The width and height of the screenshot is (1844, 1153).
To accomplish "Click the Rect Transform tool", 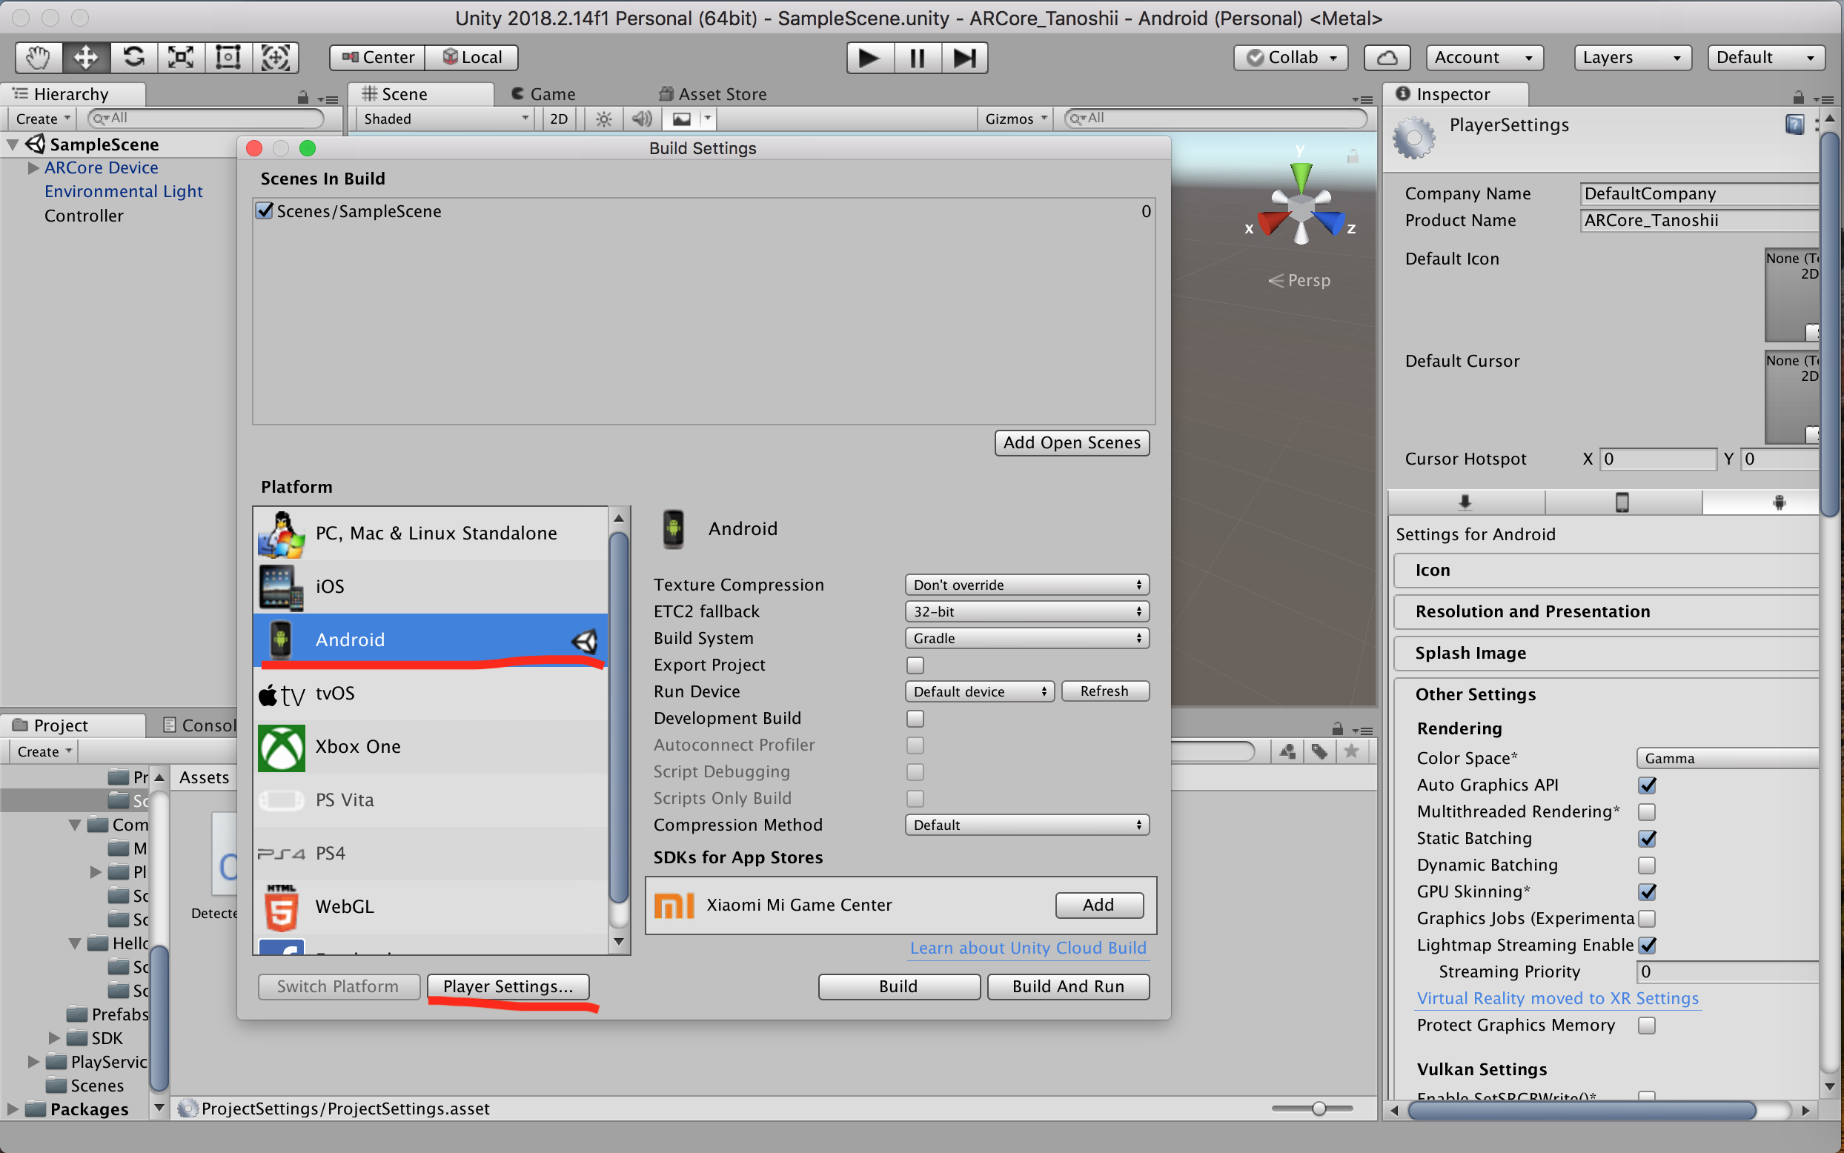I will (228, 57).
